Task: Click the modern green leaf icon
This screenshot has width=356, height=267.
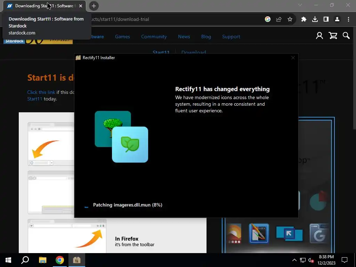Action: click(130, 145)
